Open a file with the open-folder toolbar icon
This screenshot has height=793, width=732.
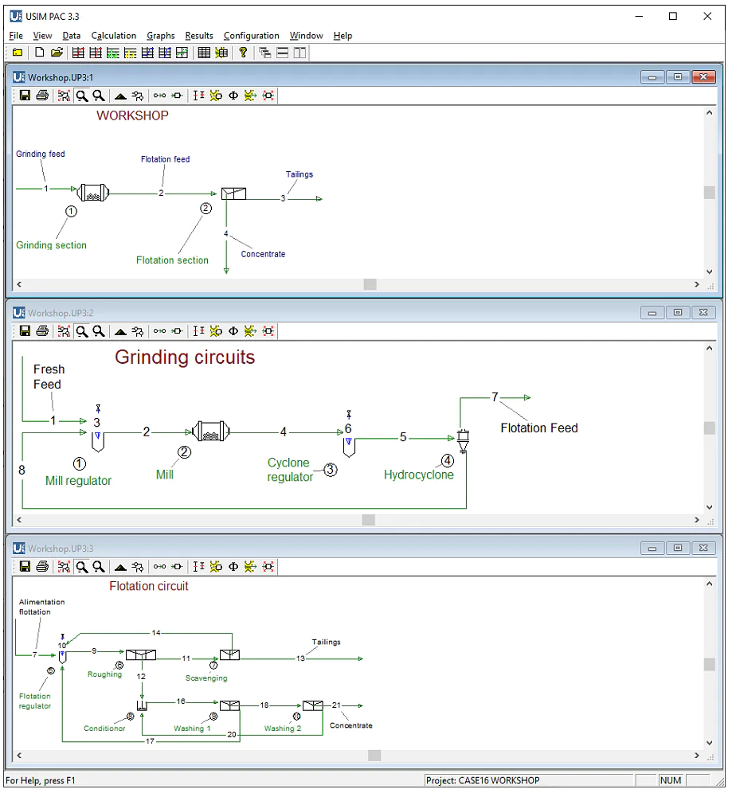point(57,53)
